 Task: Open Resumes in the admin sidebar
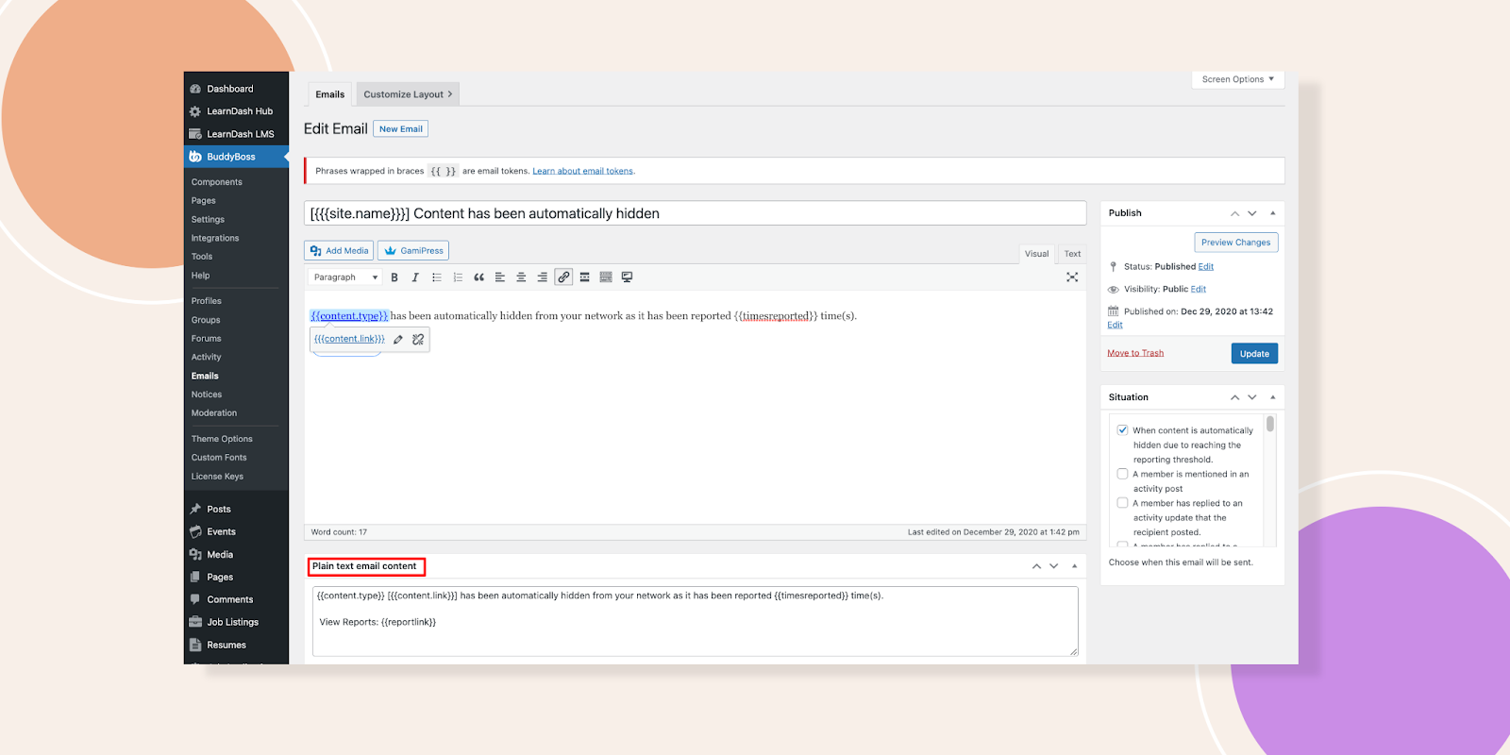click(x=236, y=646)
